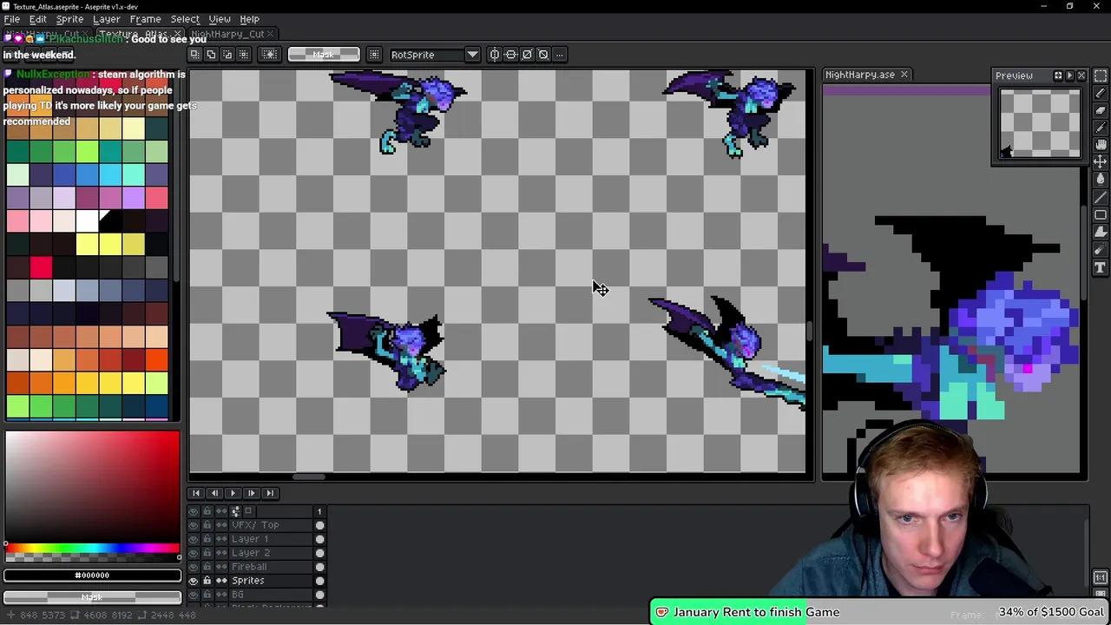Screen dimensions: 1111x625
Task: Open the symmetry options ellipsis
Action: pos(560,55)
